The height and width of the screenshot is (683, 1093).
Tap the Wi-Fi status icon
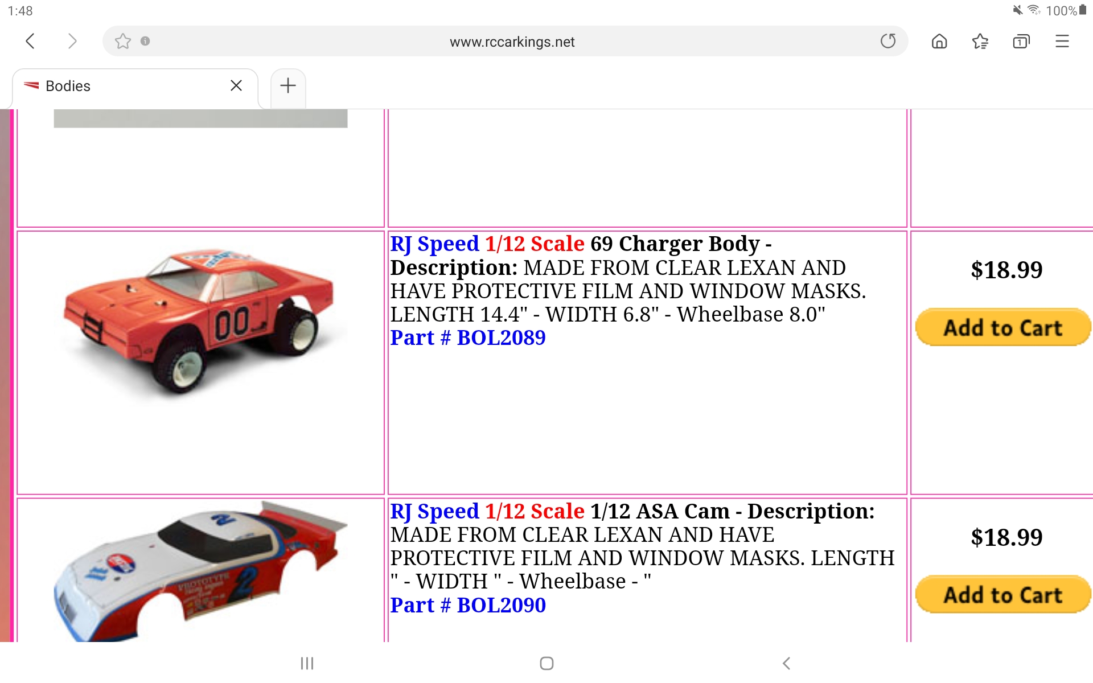pyautogui.click(x=1034, y=10)
